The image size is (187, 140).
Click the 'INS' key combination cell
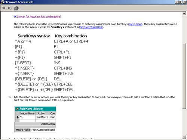(x=57, y=63)
